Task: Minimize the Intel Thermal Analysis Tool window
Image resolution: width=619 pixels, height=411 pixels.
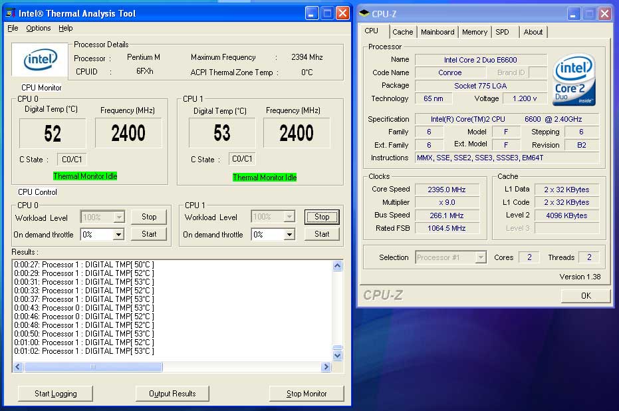Action: tap(312, 13)
